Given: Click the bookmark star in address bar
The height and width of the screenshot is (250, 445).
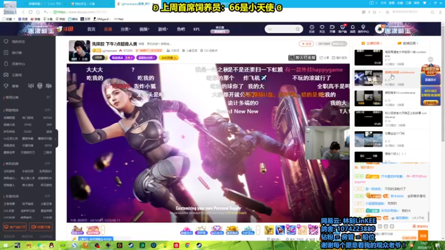Looking at the screenshot, I should point(374,12).
